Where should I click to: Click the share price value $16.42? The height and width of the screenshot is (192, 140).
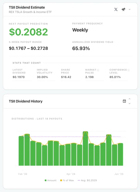pos(66,77)
